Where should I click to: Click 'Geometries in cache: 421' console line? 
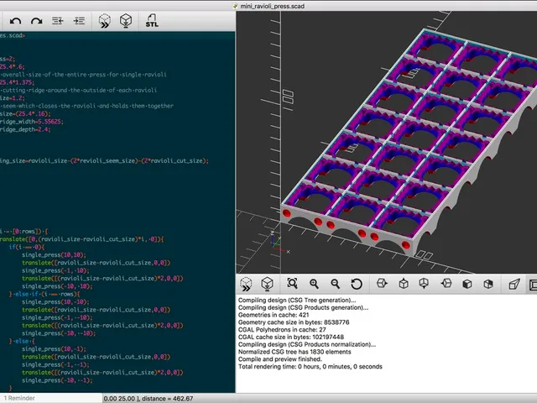tap(274, 315)
